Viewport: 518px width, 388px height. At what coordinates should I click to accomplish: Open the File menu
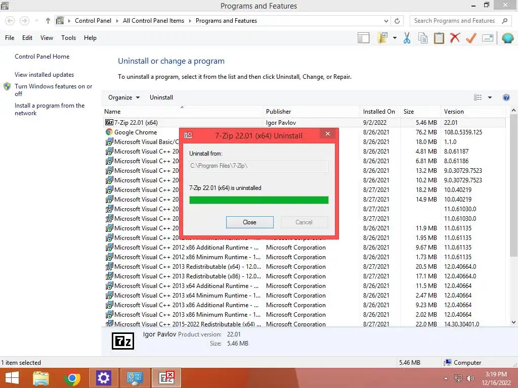click(10, 38)
